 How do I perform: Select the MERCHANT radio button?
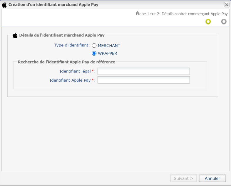pos(94,46)
